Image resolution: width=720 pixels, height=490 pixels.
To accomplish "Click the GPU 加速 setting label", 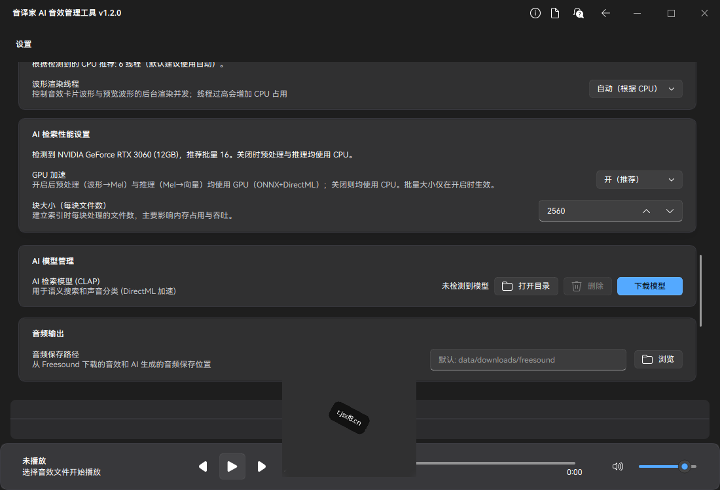I will [x=48, y=175].
